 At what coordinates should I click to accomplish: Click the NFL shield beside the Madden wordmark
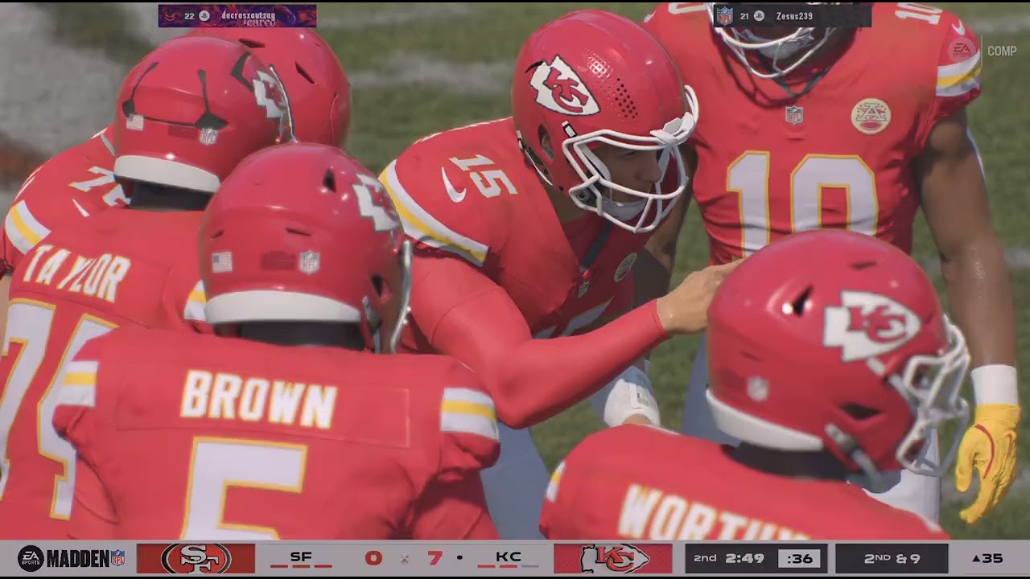coord(117,558)
